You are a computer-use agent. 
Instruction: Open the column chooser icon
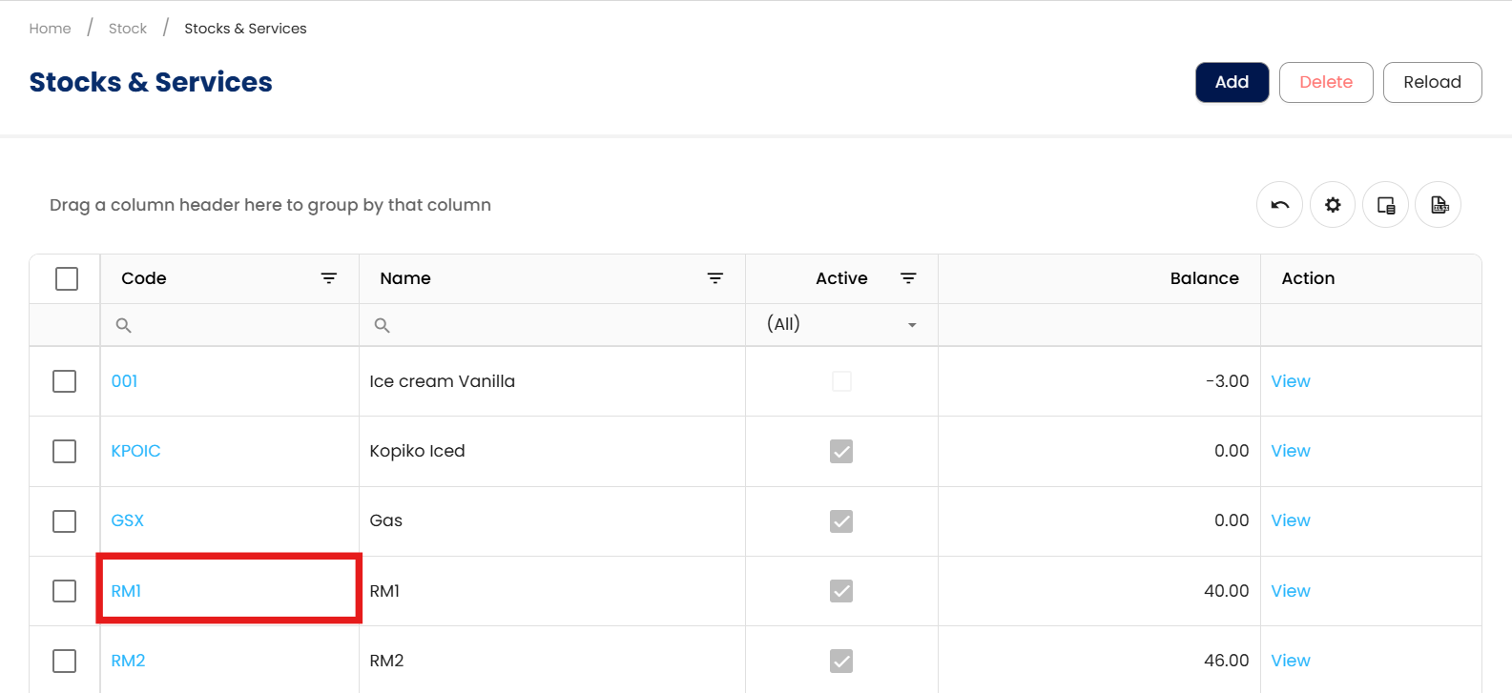tap(1386, 205)
